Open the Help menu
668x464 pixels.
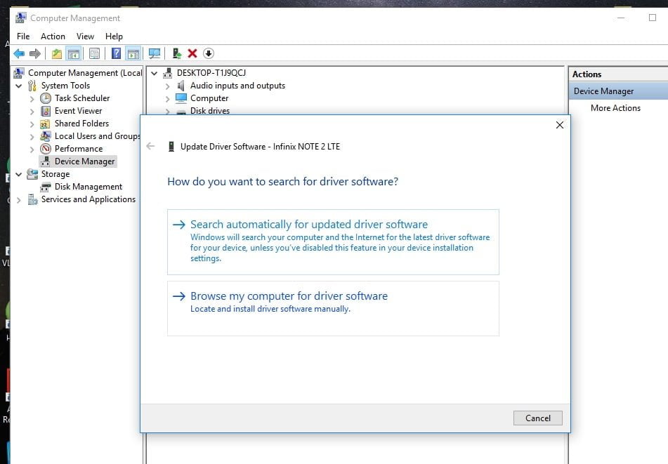[x=114, y=37]
